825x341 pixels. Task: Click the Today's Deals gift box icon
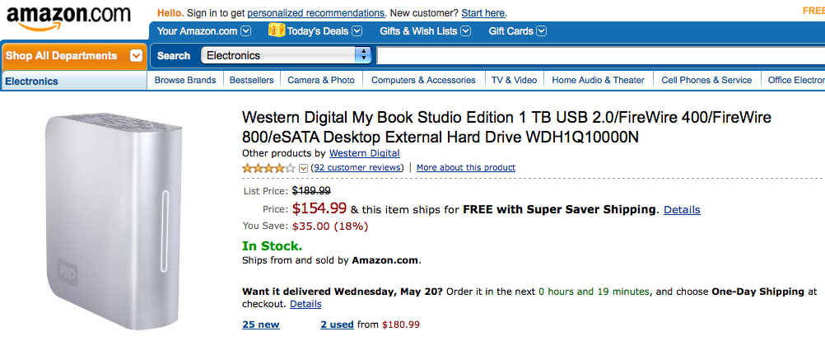(x=276, y=30)
